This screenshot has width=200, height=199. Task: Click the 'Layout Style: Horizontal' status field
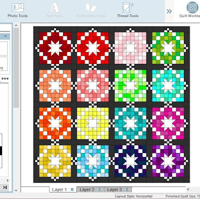139,196
